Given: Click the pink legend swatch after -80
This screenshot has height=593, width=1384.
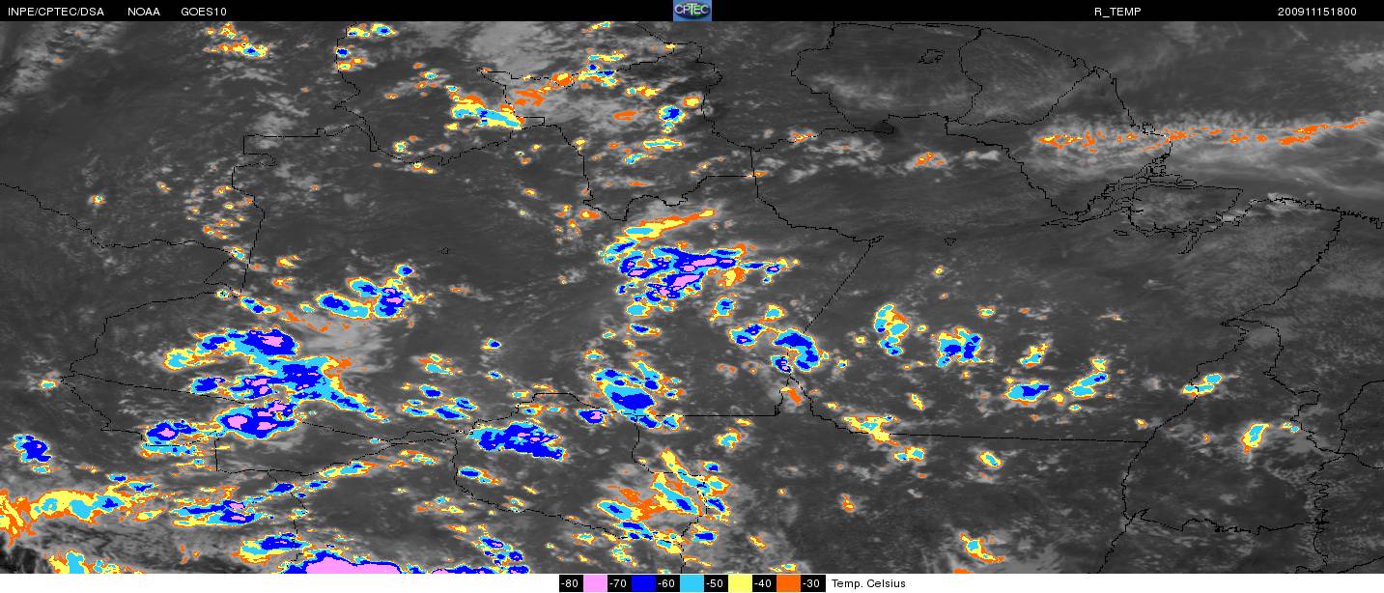Looking at the screenshot, I should click(x=595, y=583).
